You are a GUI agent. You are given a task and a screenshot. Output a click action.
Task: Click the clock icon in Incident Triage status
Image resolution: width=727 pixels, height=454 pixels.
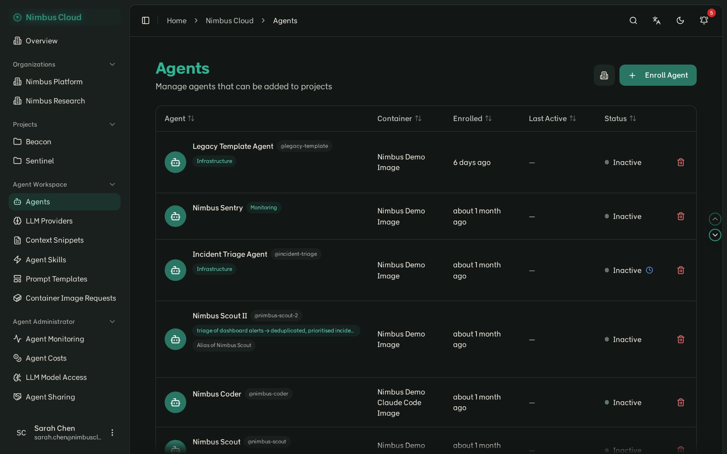649,270
